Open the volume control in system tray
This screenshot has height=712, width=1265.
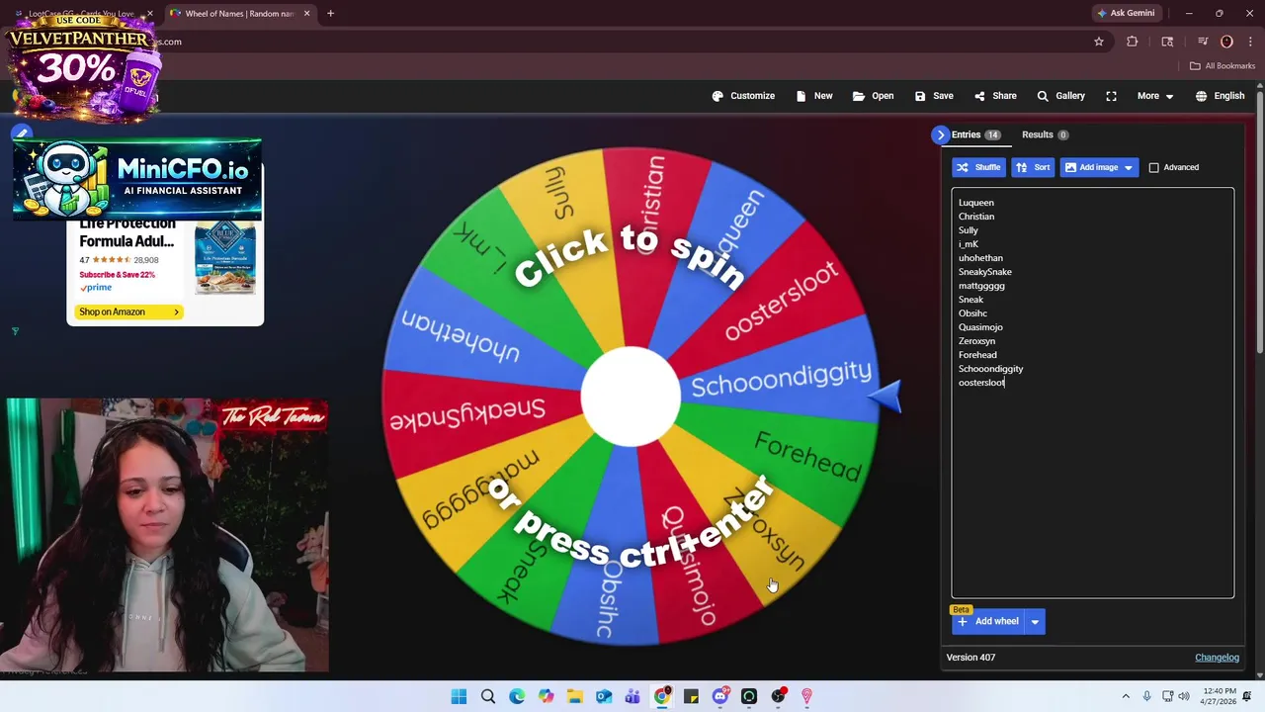pos(1184,697)
